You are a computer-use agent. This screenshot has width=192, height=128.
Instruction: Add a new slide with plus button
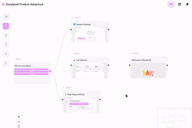click(6, 17)
